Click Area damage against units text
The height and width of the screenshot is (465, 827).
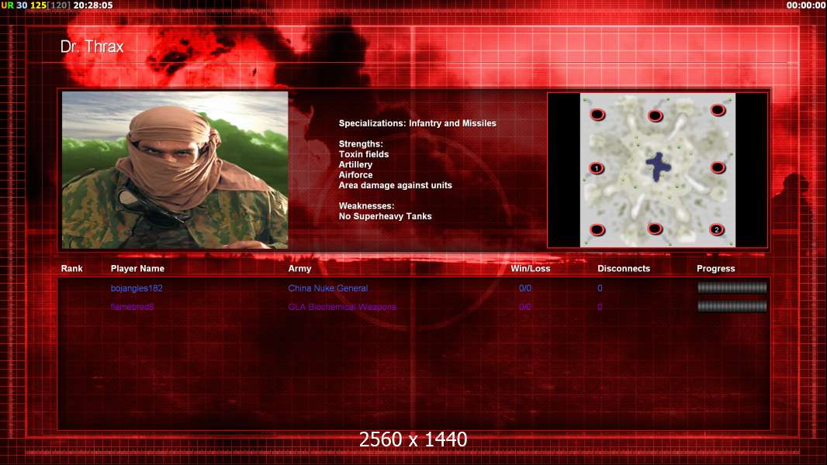pyautogui.click(x=395, y=185)
